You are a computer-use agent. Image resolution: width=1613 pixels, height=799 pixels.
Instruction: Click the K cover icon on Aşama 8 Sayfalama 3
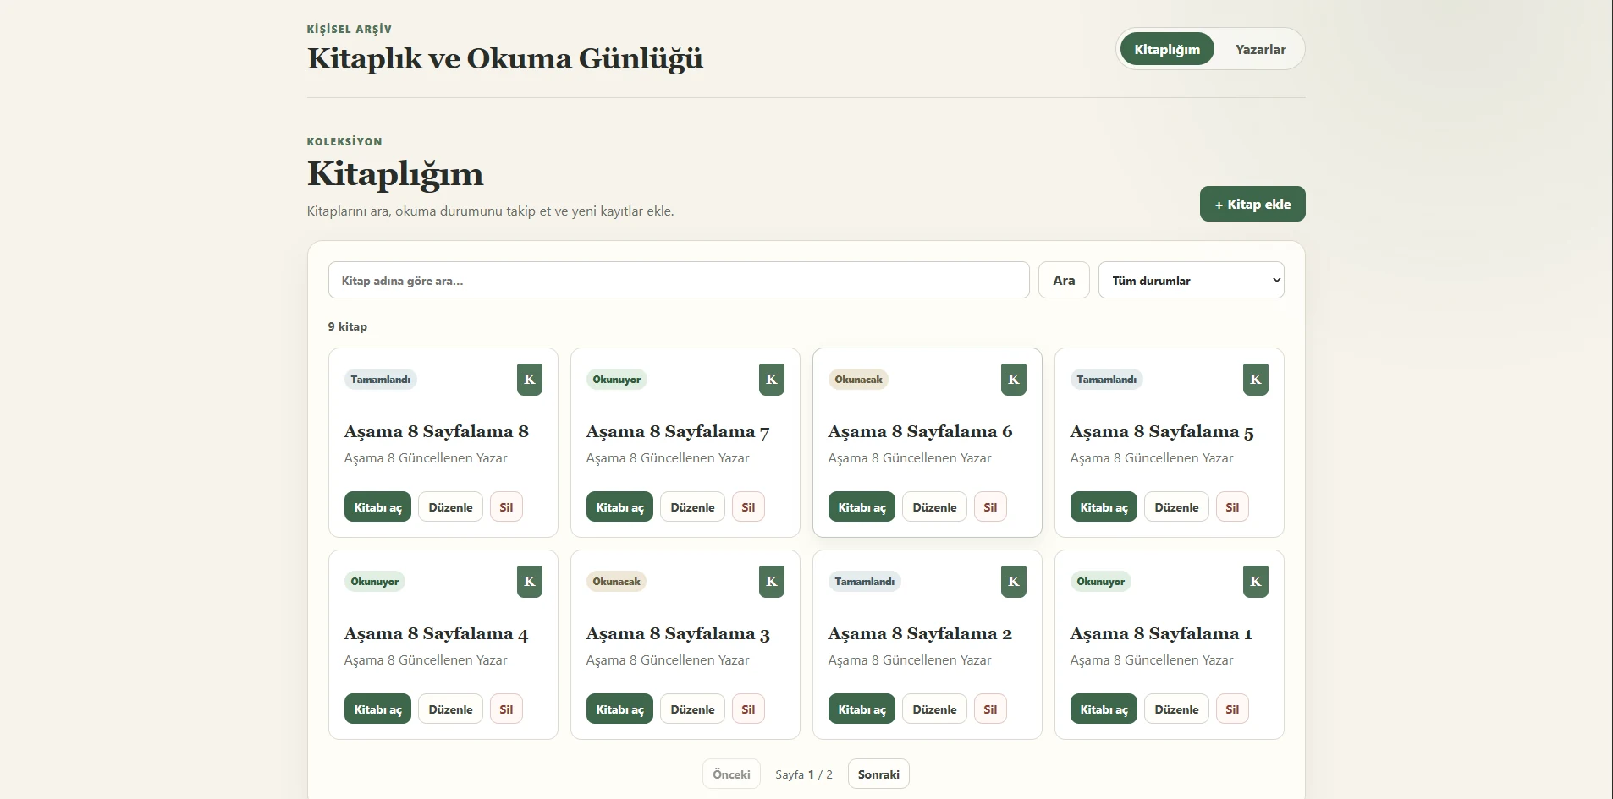coord(772,582)
